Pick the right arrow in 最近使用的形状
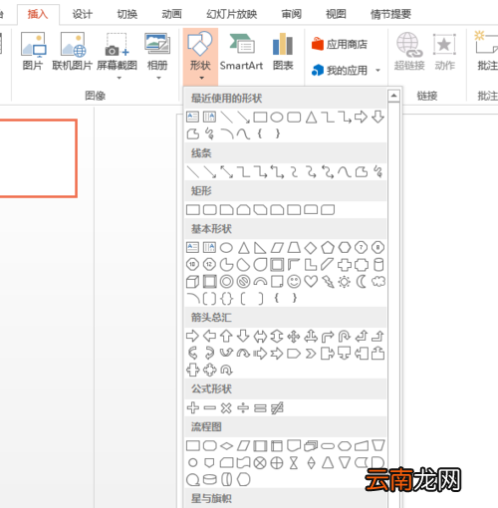The height and width of the screenshot is (508, 498). point(361,117)
